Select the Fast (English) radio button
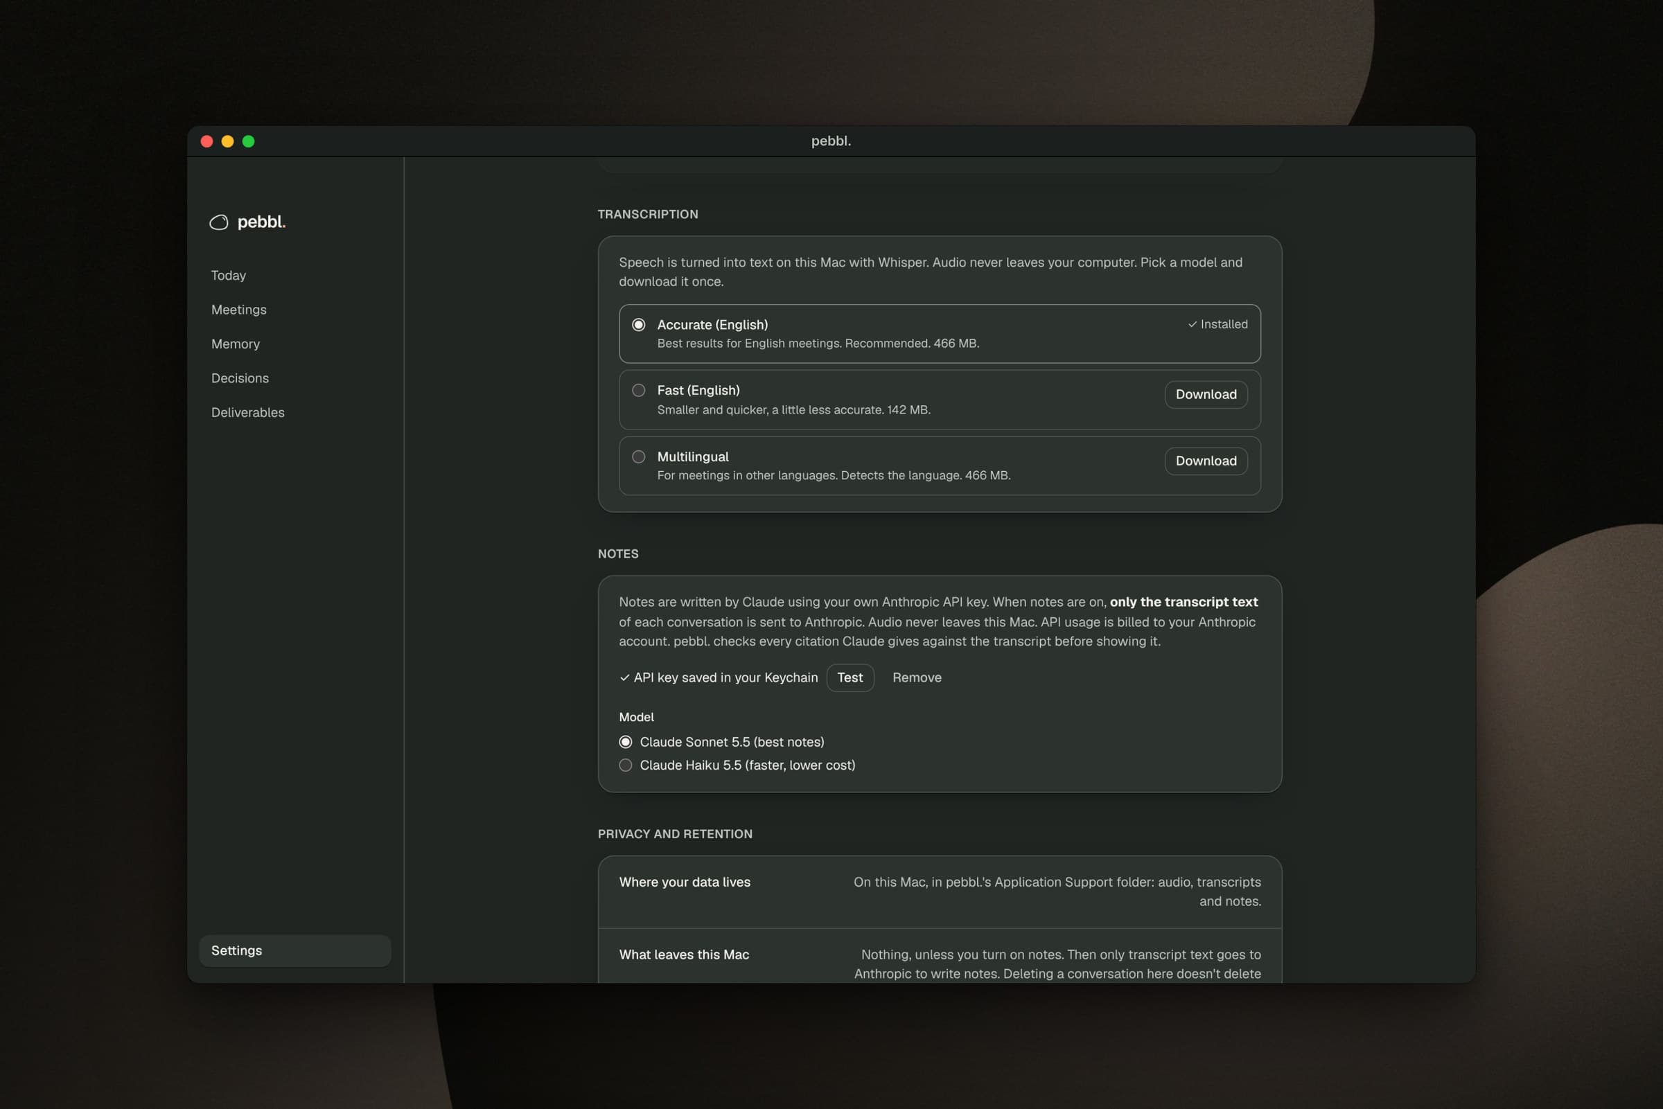This screenshot has width=1663, height=1109. 639,391
